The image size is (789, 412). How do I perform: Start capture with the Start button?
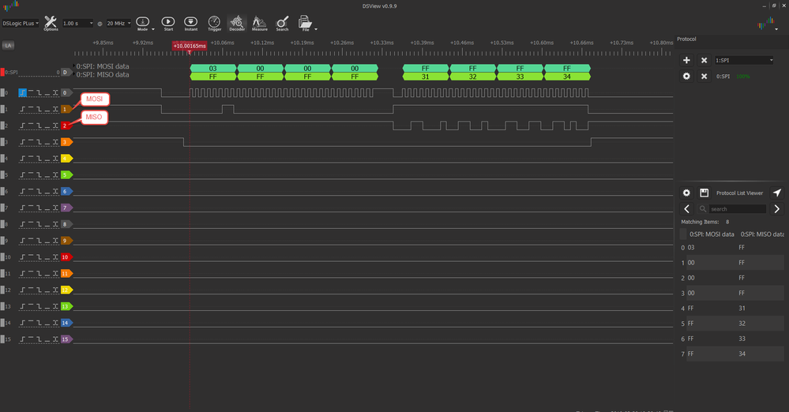pyautogui.click(x=168, y=23)
